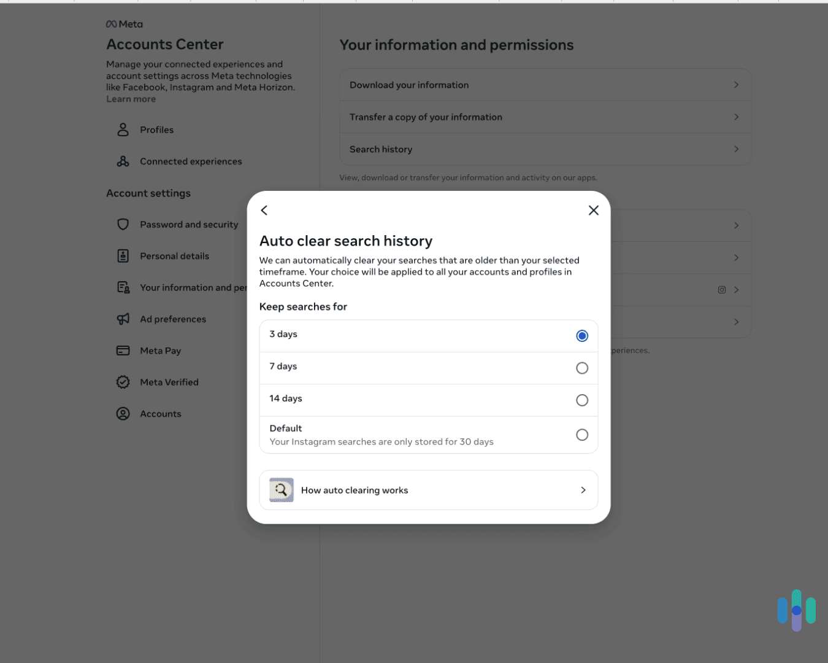Select the 14 days radio button
Image resolution: width=828 pixels, height=663 pixels.
581,400
